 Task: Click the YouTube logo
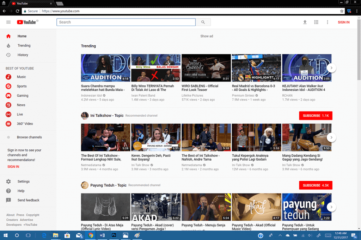(27, 22)
